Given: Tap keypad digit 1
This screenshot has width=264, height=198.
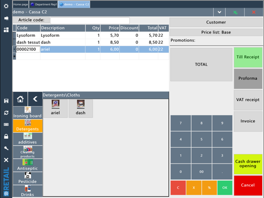Looking at the screenshot, I should pos(181,155).
